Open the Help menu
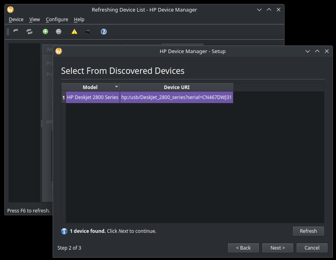336x260 pixels. pos(79,20)
